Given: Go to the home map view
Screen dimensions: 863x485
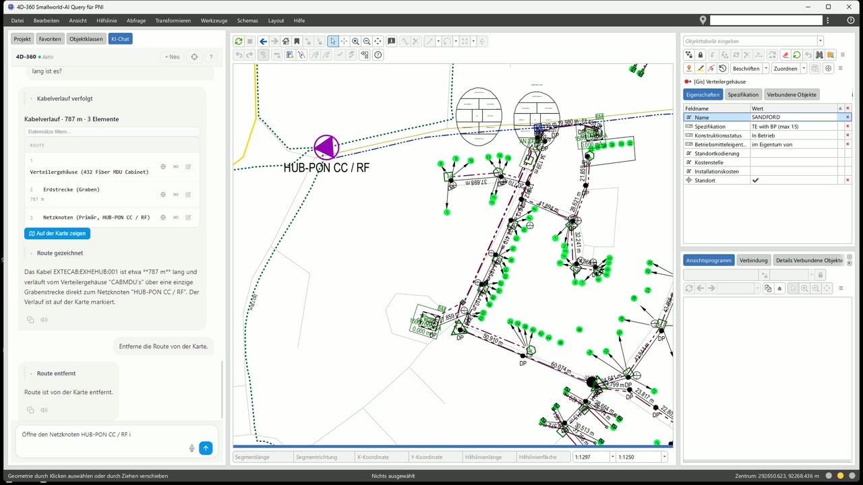Looking at the screenshot, I should tap(286, 41).
